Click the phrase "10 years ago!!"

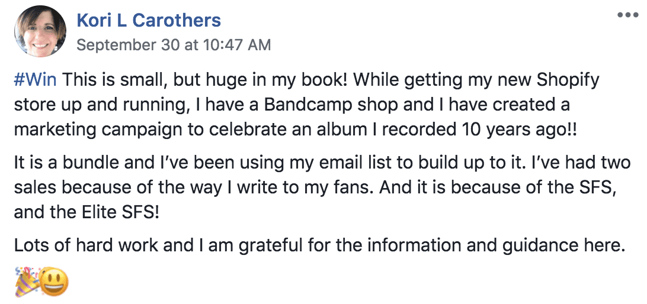(517, 131)
